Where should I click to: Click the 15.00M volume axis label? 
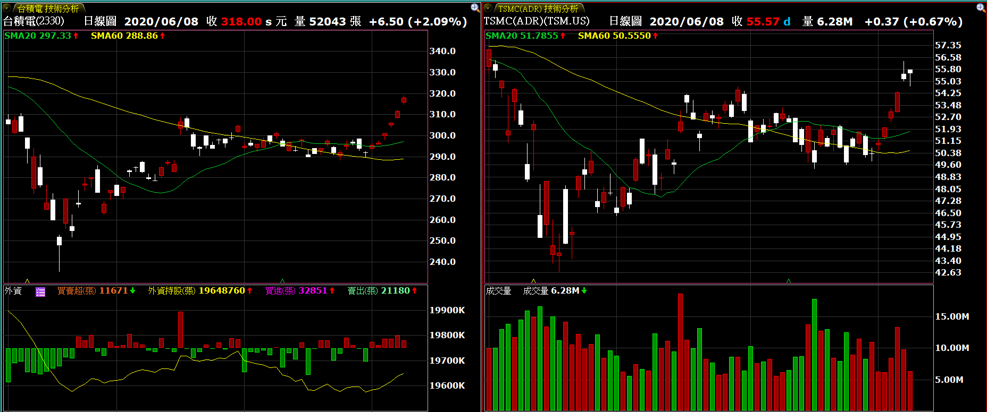tap(952, 316)
